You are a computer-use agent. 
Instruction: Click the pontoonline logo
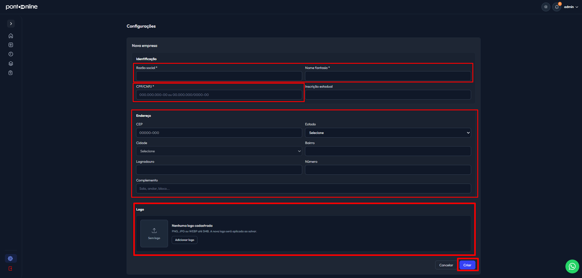pos(22,7)
